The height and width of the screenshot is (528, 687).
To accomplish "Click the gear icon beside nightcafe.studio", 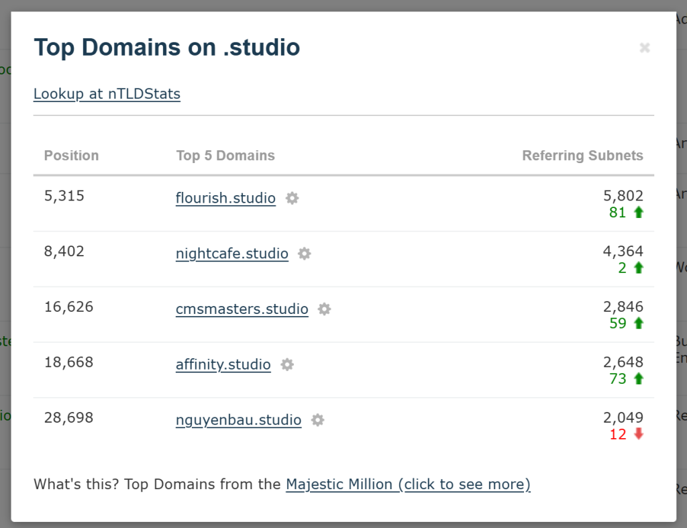I will pyautogui.click(x=304, y=254).
